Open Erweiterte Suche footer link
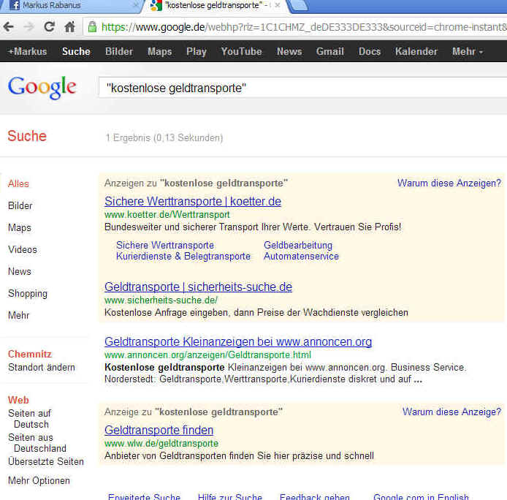The image size is (507, 500). click(x=144, y=496)
